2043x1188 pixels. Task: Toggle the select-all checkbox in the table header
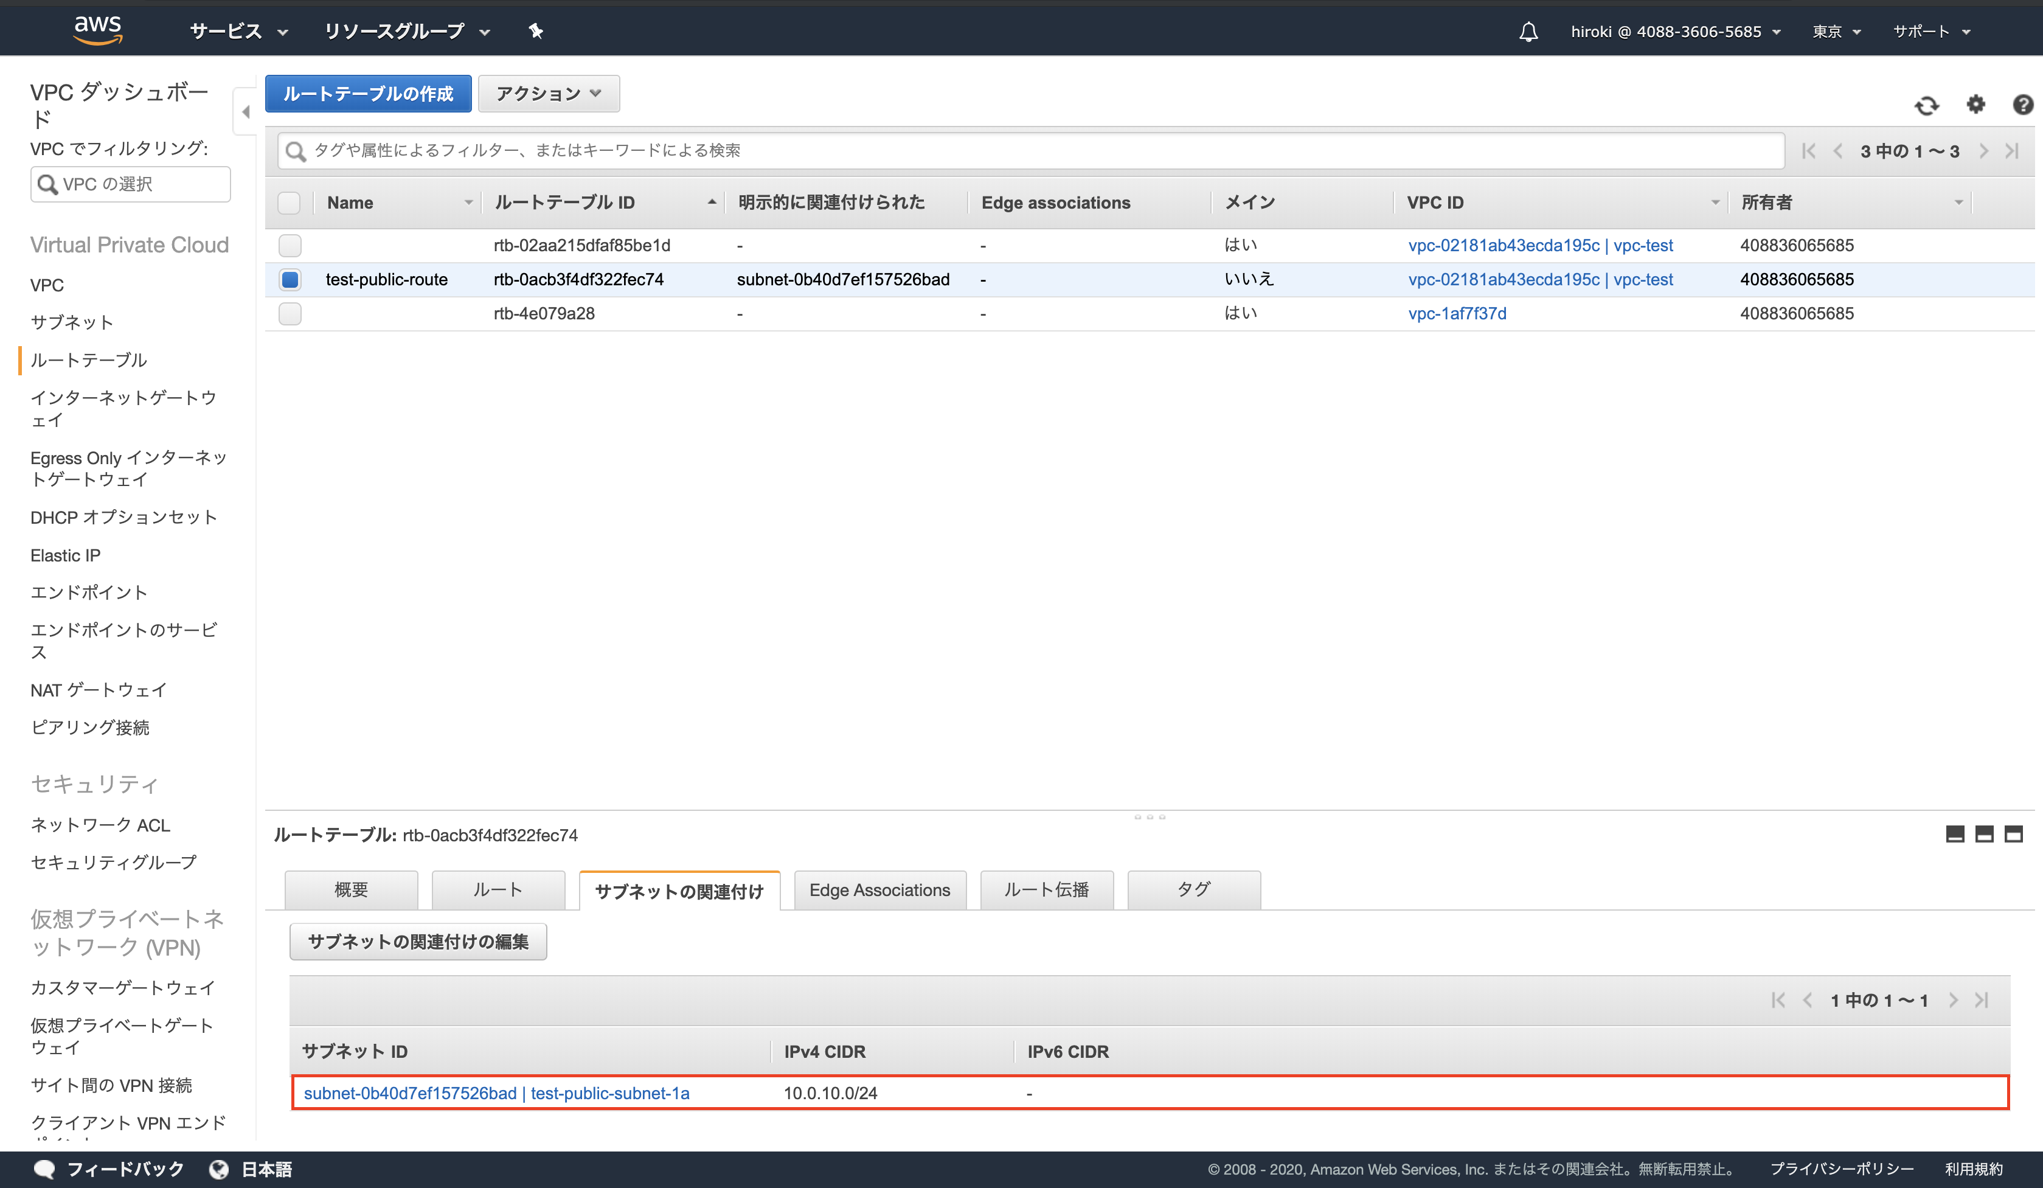pyautogui.click(x=290, y=203)
